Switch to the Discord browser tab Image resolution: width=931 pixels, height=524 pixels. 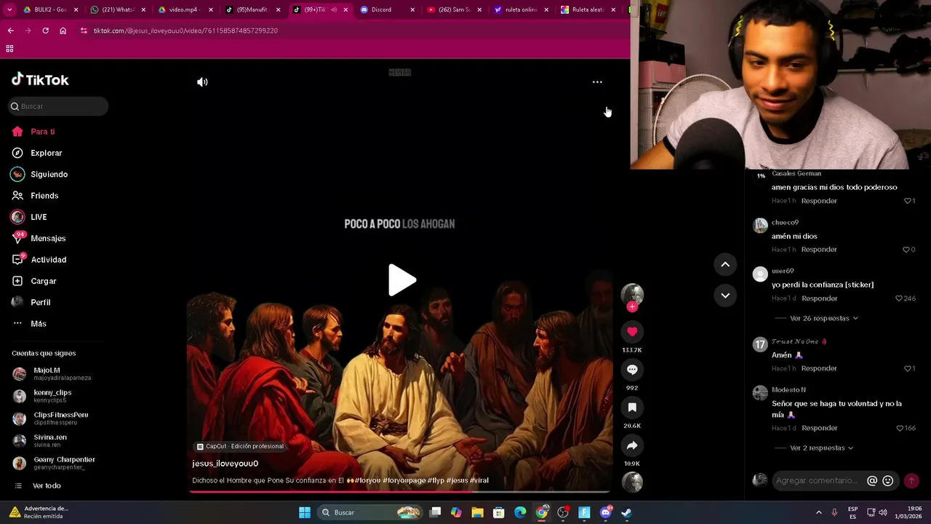pos(387,9)
